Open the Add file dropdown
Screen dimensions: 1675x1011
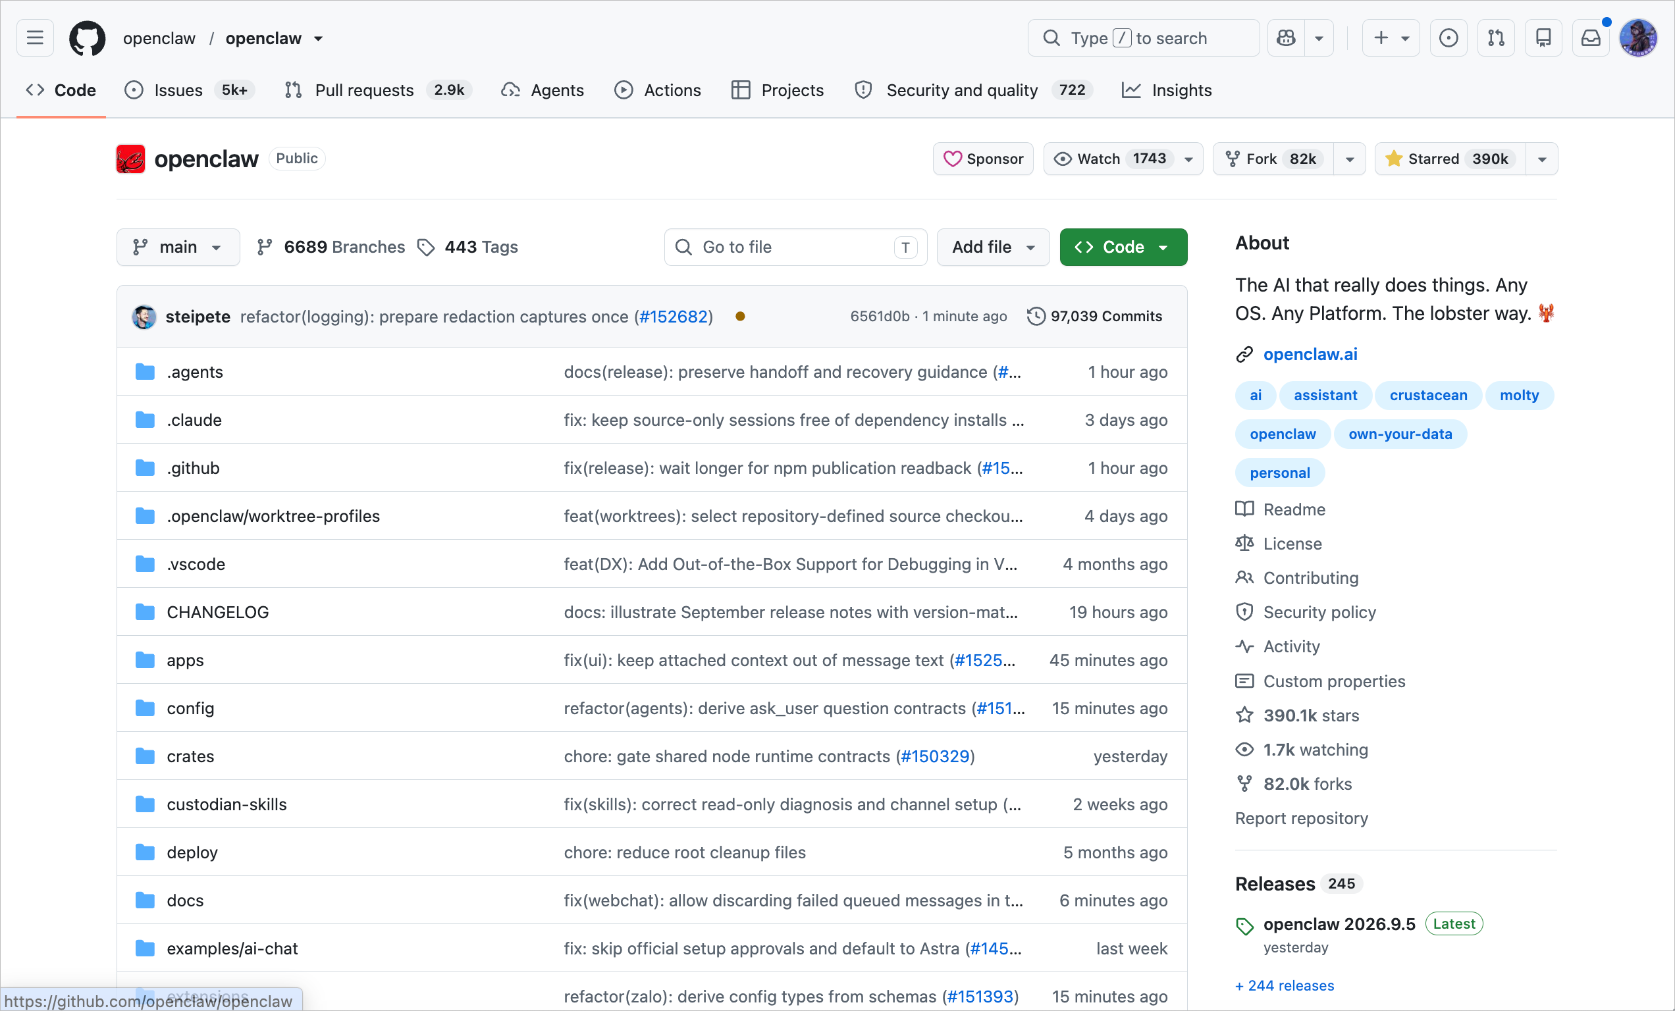[x=994, y=247]
